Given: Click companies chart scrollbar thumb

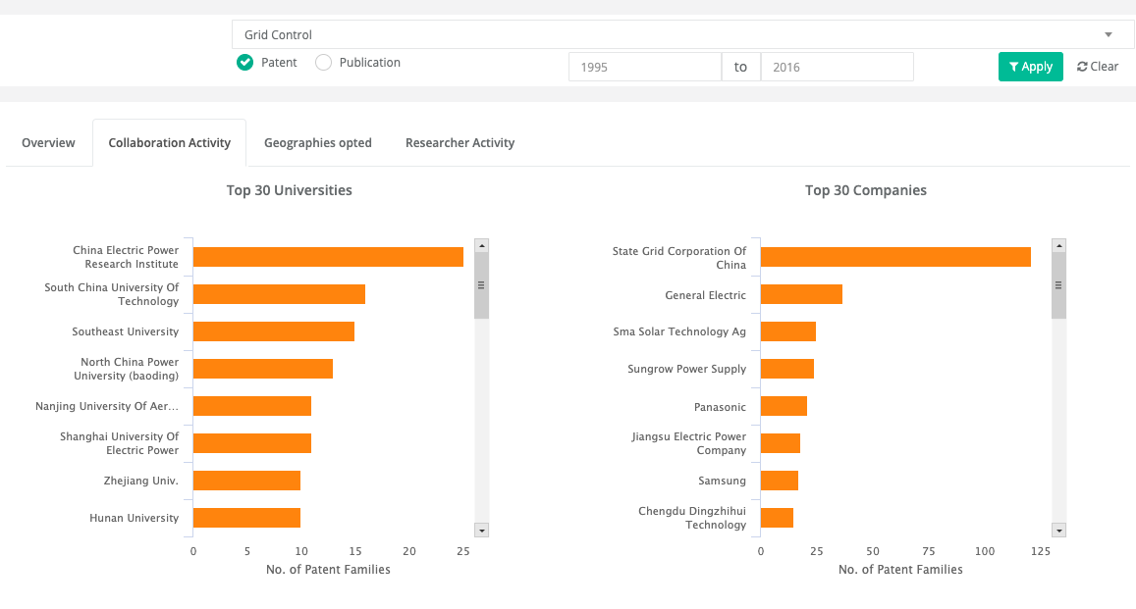Looking at the screenshot, I should 1059,285.
